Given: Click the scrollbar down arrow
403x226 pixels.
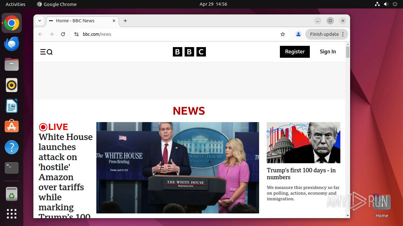Looking at the screenshot, I should coord(348,216).
